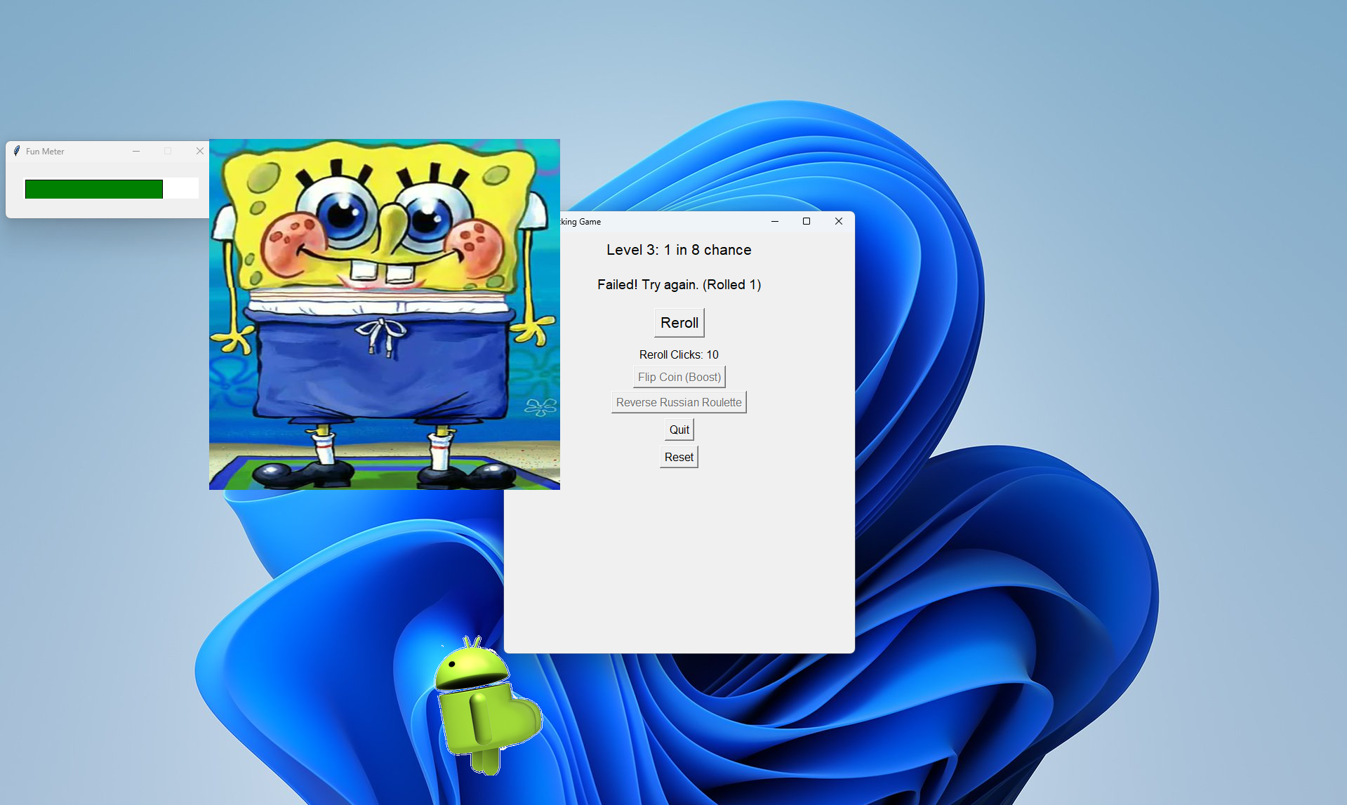
Task: Close the Game window
Action: click(x=839, y=221)
